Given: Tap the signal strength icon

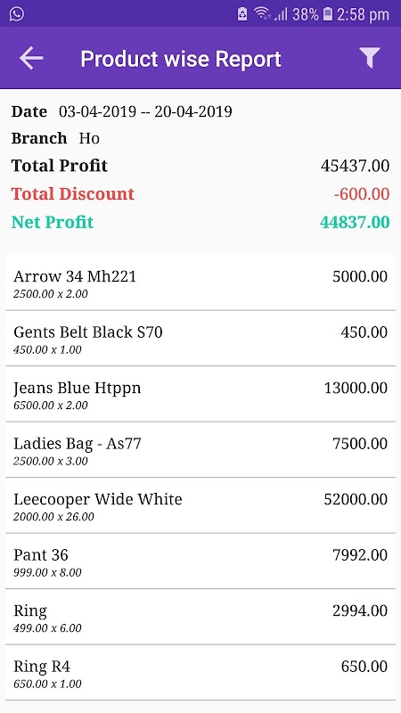Looking at the screenshot, I should coord(281,14).
